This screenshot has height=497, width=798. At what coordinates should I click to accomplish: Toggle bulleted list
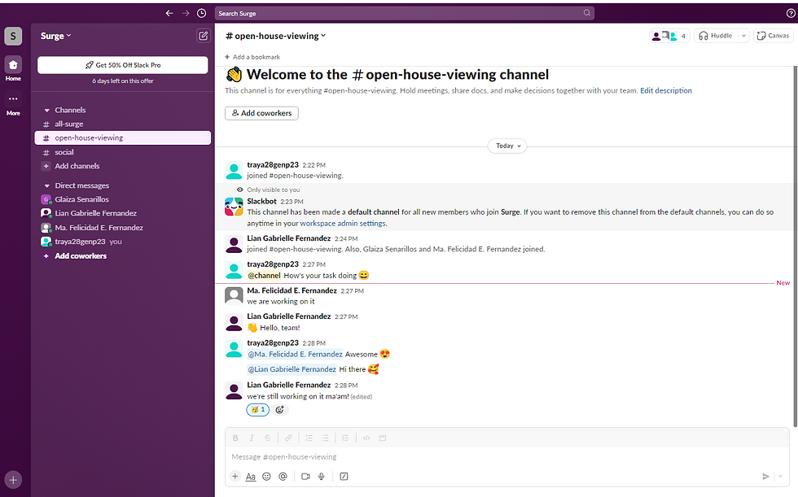[x=325, y=438]
